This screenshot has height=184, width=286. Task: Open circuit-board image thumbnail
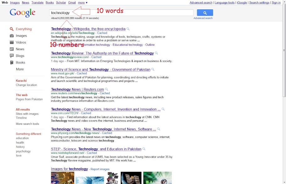point(63,178)
